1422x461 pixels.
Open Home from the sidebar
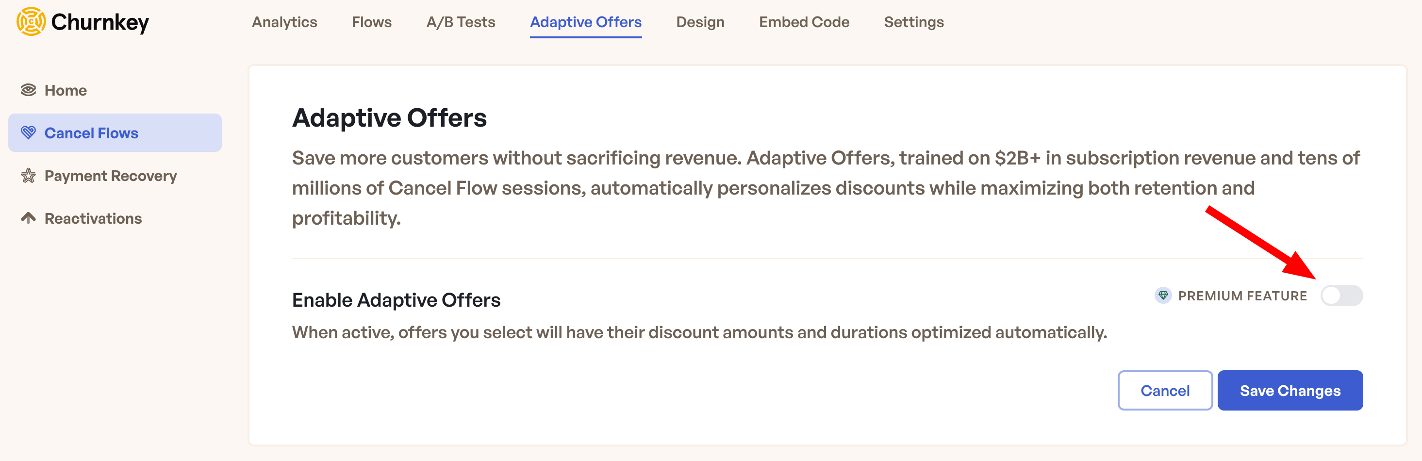click(65, 89)
